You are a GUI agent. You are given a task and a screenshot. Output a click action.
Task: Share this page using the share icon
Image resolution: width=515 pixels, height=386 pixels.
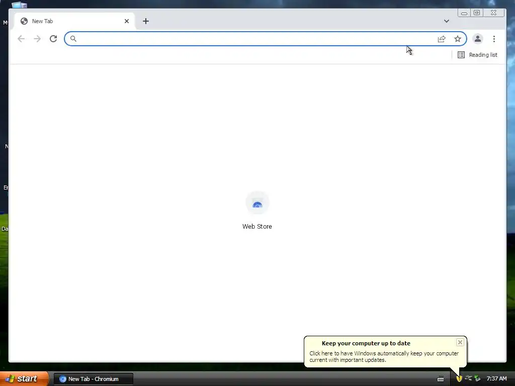[x=442, y=39]
